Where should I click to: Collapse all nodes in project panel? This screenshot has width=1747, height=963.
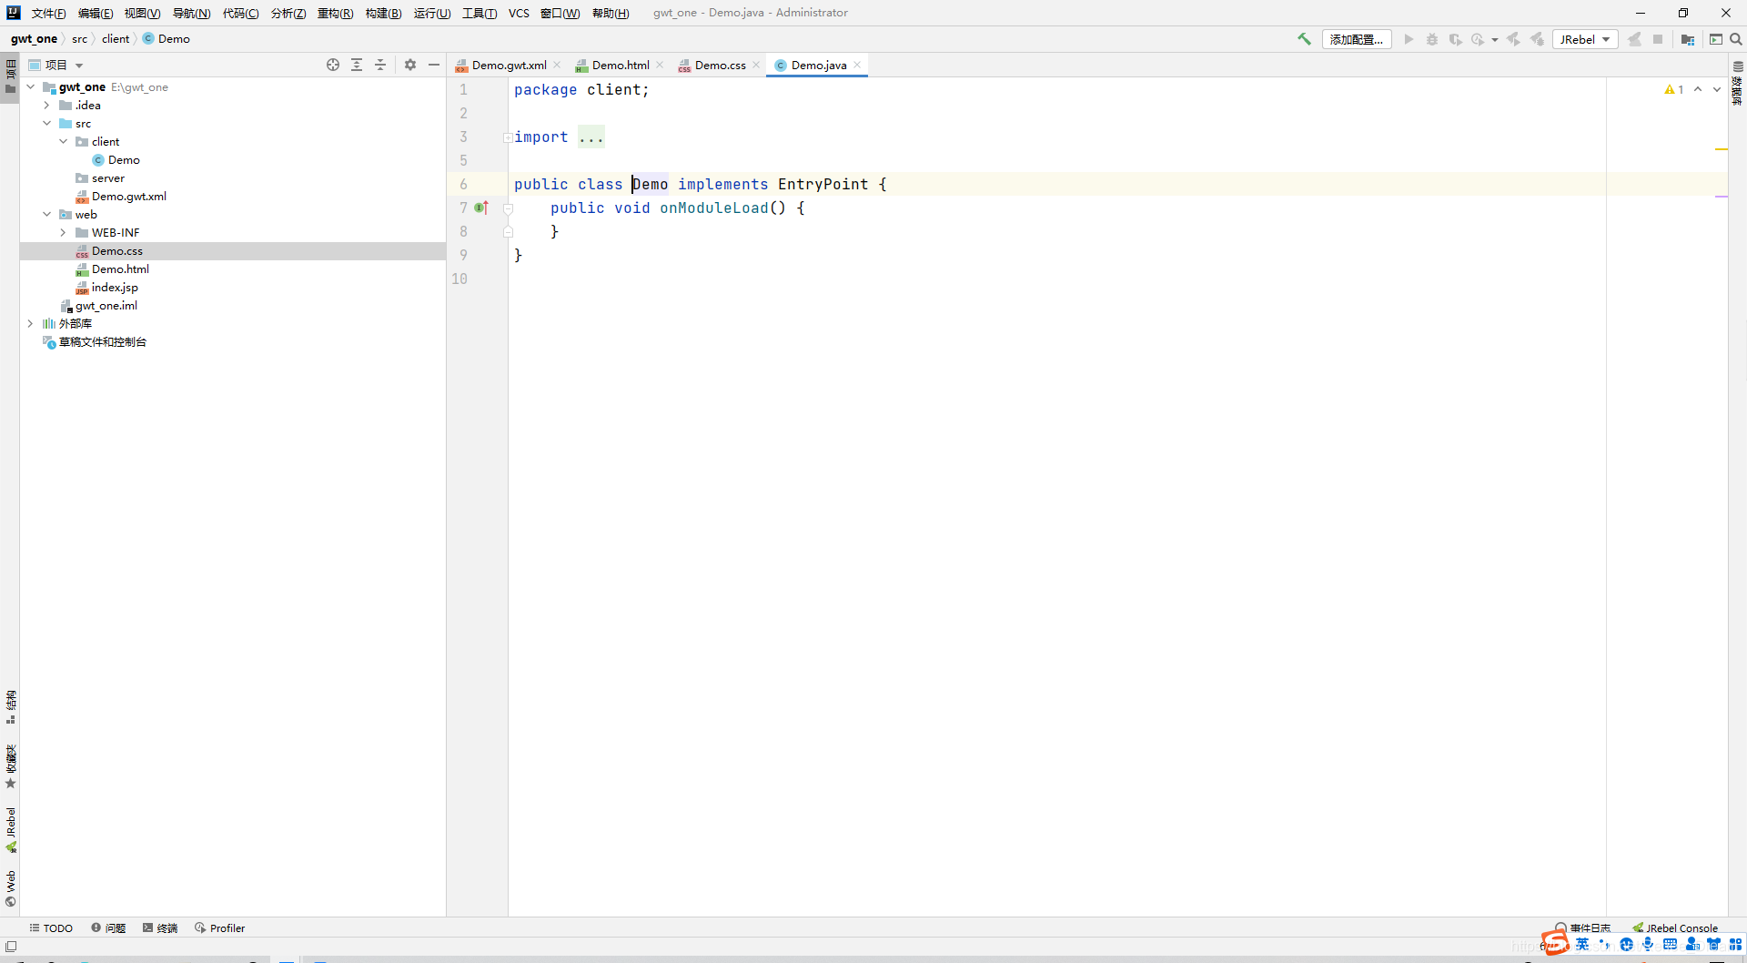(380, 65)
